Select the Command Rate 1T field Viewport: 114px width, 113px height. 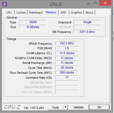[67, 77]
